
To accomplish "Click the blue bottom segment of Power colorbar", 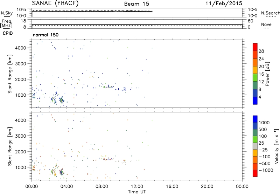I will [255, 101].
